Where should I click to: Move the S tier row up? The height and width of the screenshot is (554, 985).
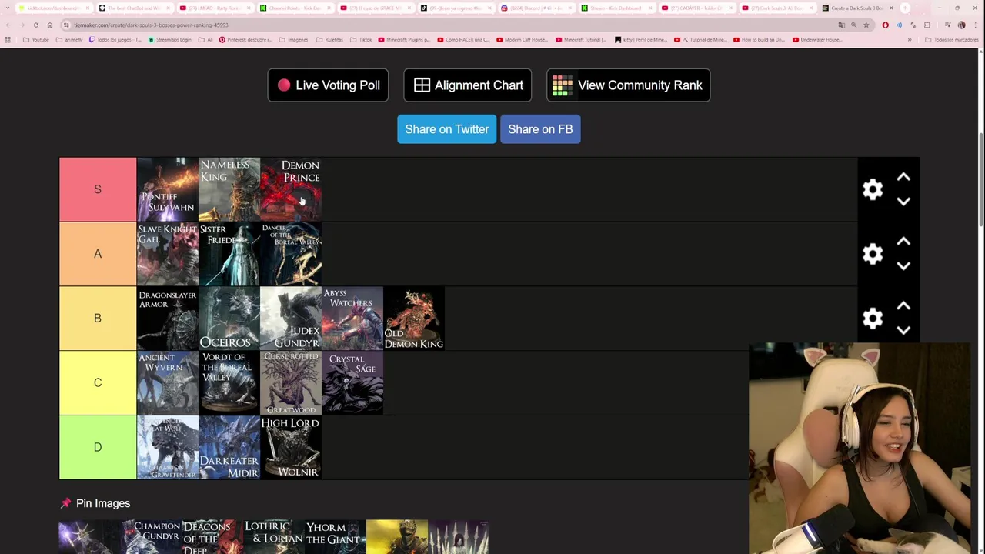(903, 178)
